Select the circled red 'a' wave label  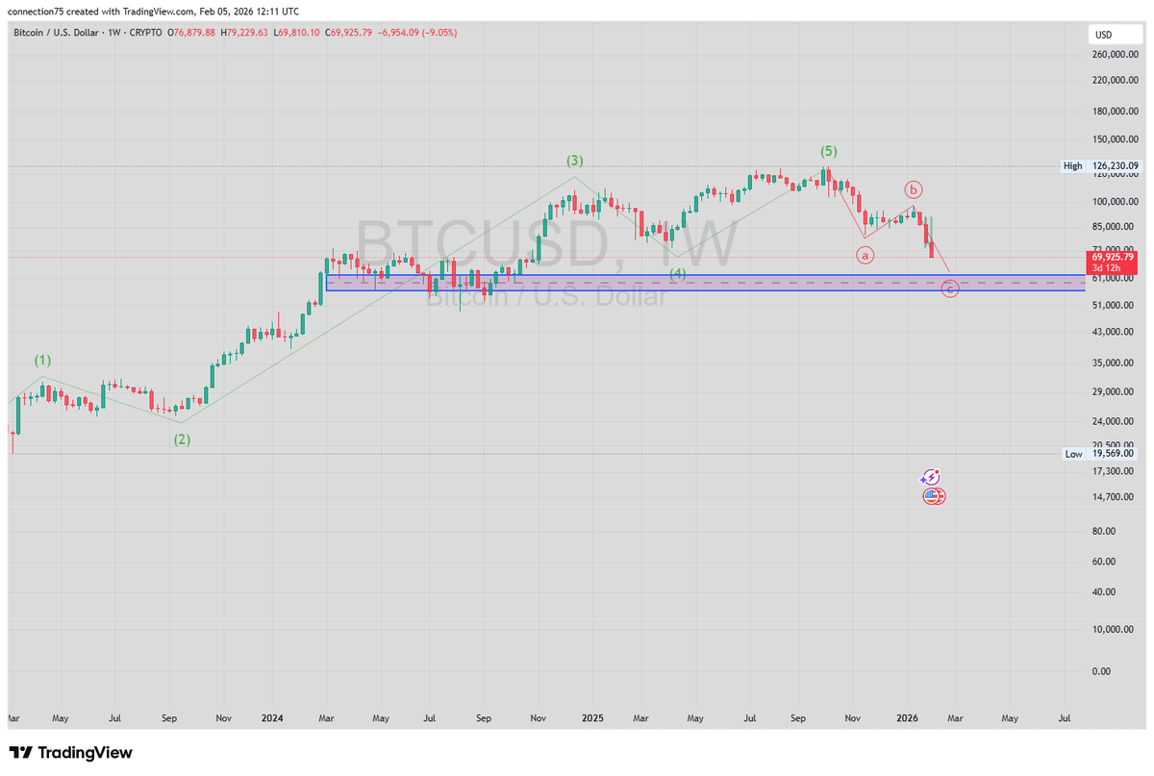(865, 255)
